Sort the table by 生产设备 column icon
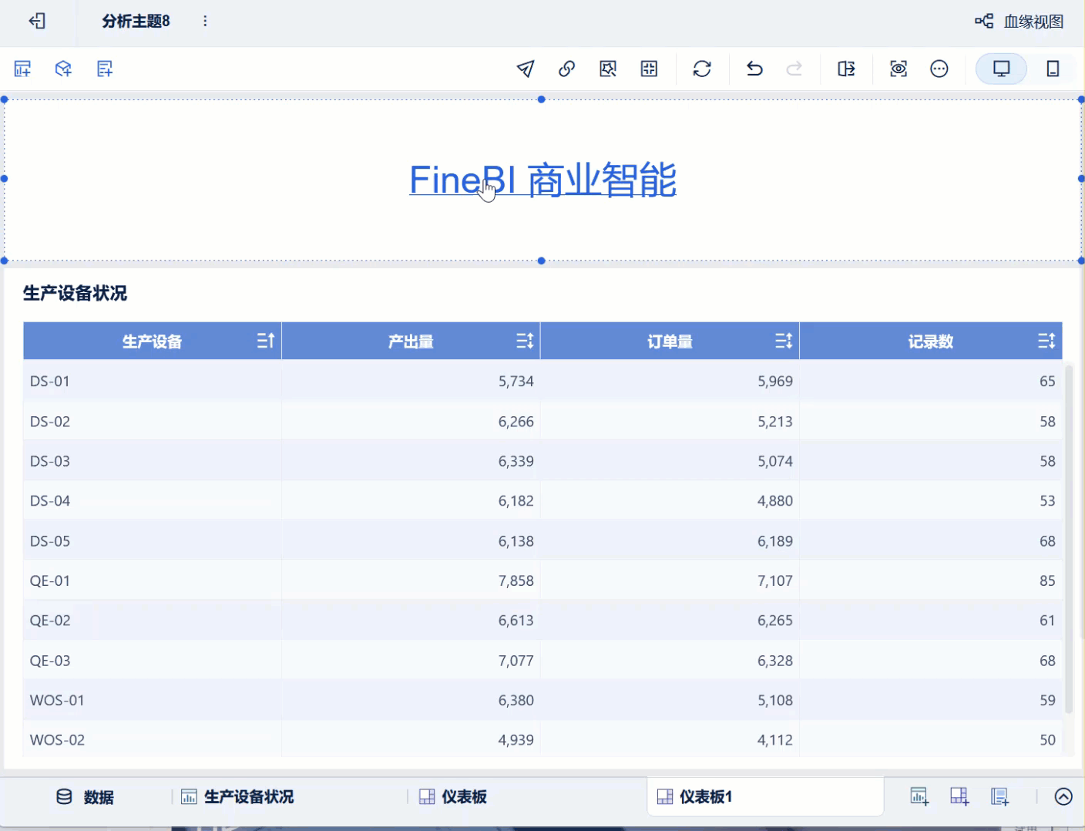This screenshot has height=831, width=1085. point(266,341)
